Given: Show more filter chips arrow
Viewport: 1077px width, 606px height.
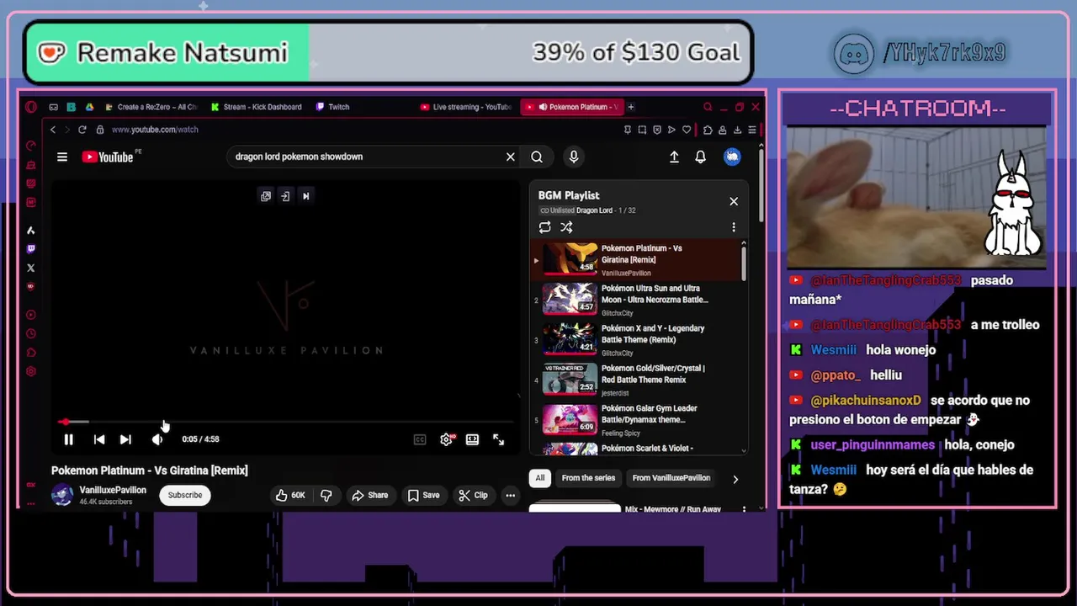Looking at the screenshot, I should pyautogui.click(x=735, y=479).
